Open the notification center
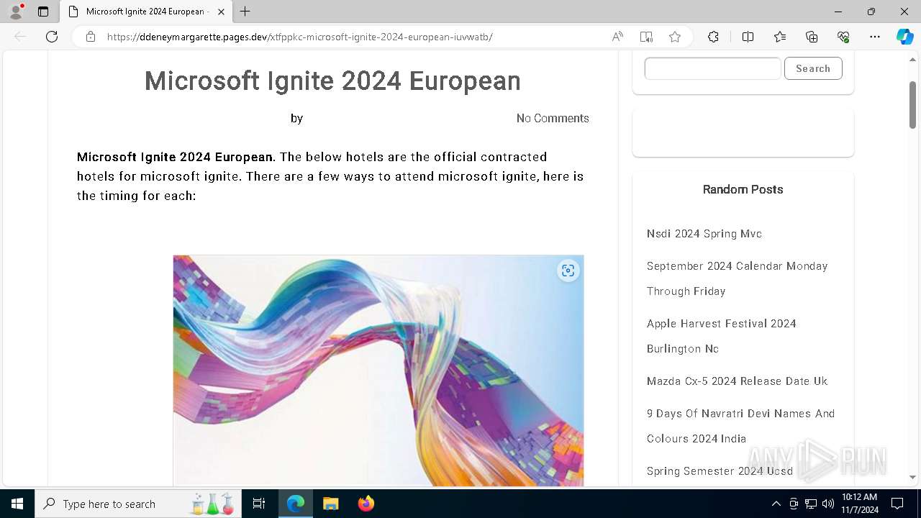Screen dimensions: 921x518 897,504
